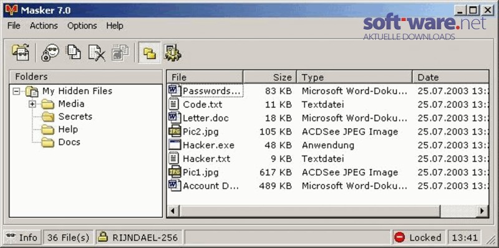Click the glasses icon beside Info

11,236
